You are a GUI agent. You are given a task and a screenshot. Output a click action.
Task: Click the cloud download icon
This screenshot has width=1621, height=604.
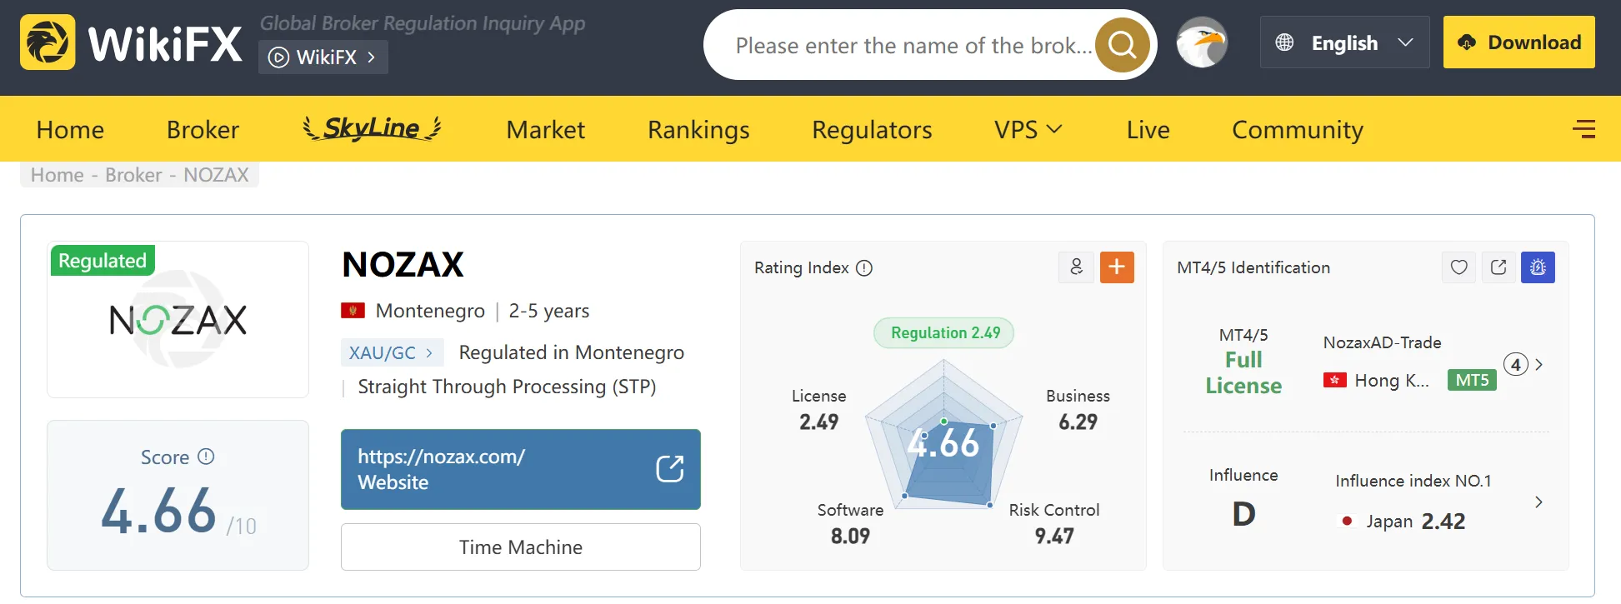click(x=1467, y=42)
